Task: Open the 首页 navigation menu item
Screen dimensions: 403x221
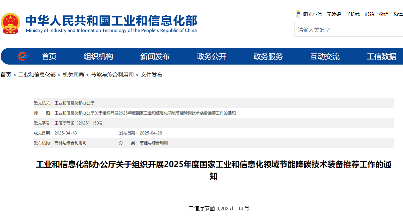Action: [x=49, y=57]
